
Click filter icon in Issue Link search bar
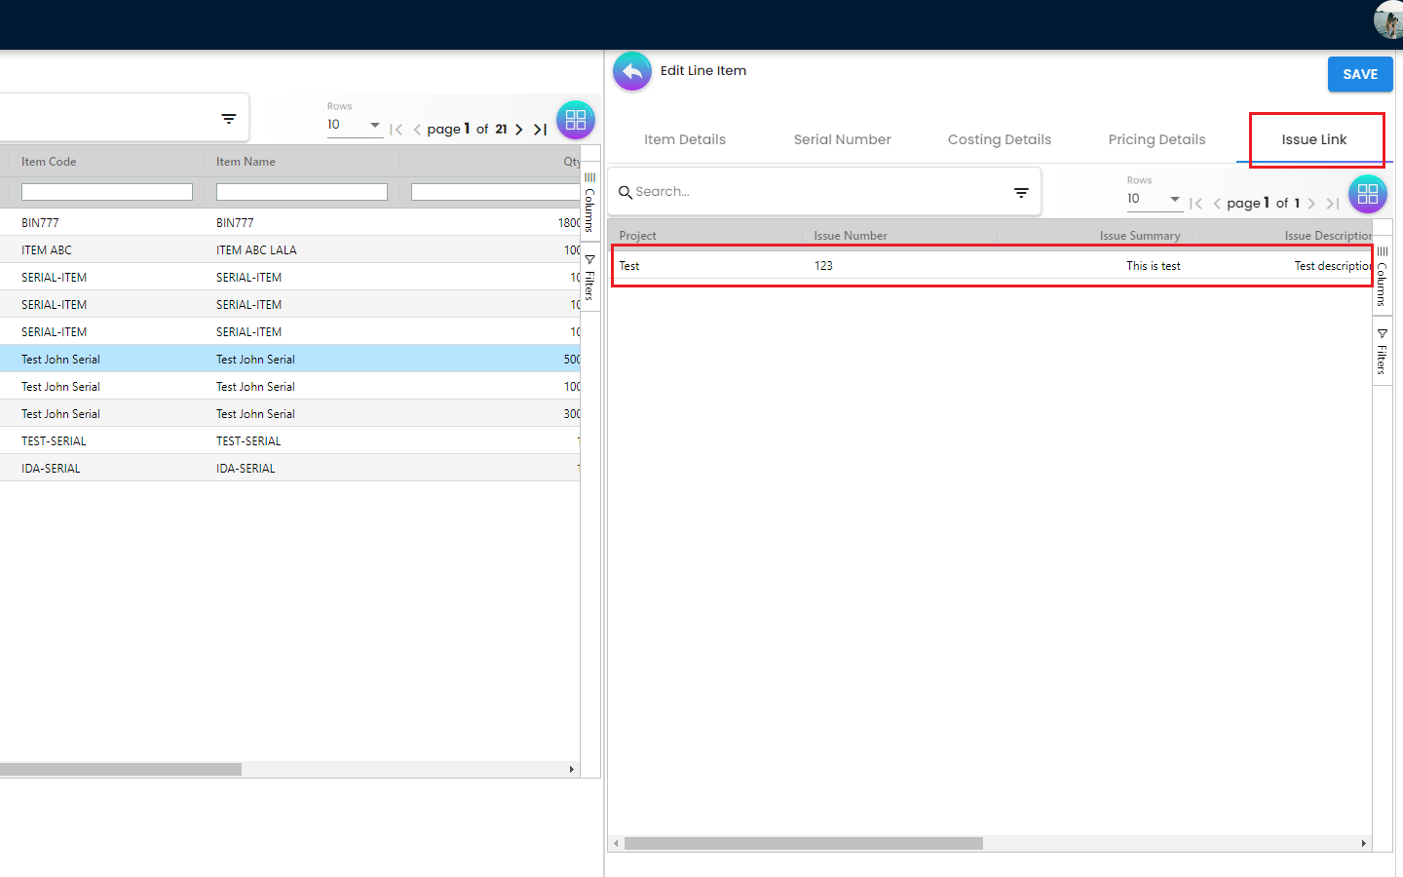click(x=1021, y=193)
